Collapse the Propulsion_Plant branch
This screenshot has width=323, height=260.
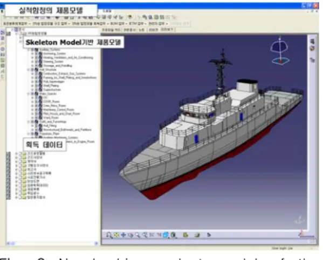pyautogui.click(x=29, y=133)
